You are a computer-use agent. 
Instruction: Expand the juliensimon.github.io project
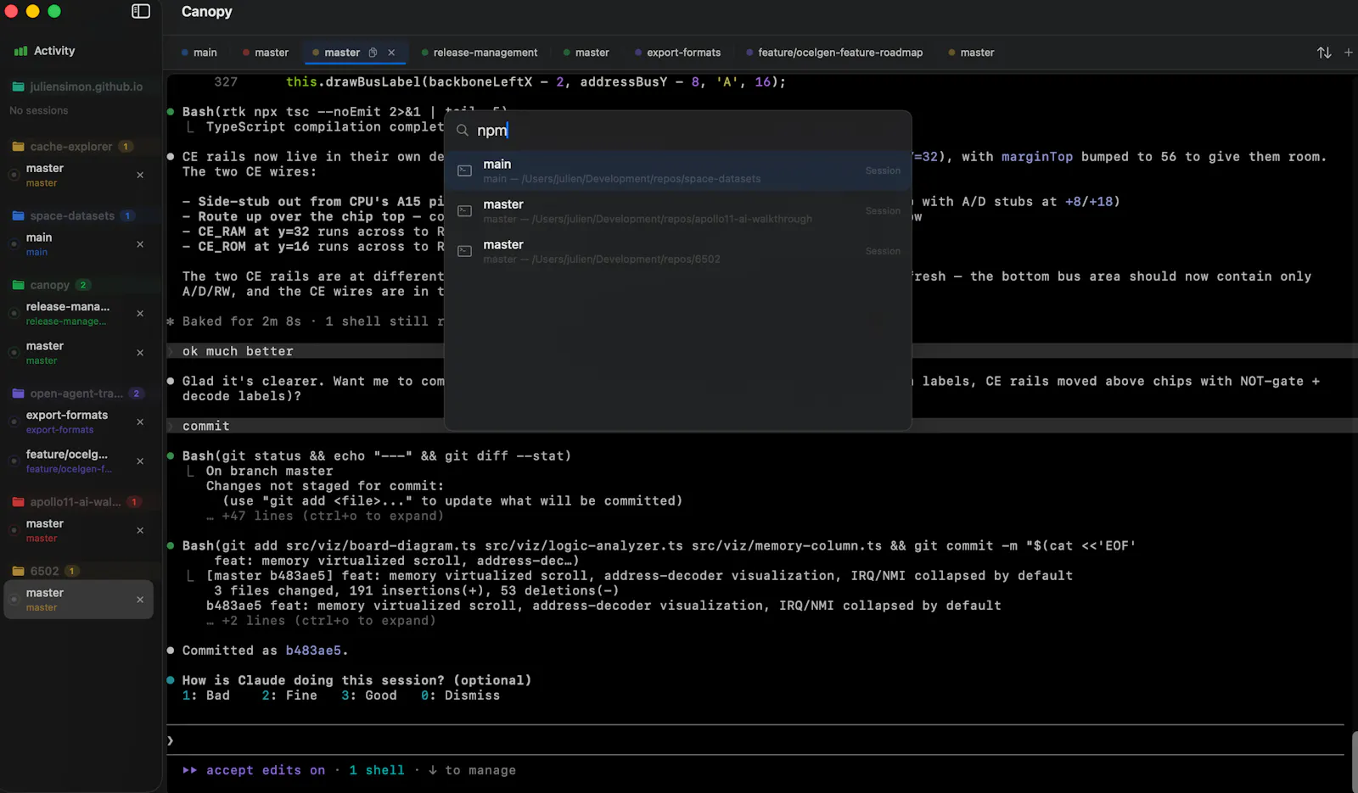76,87
